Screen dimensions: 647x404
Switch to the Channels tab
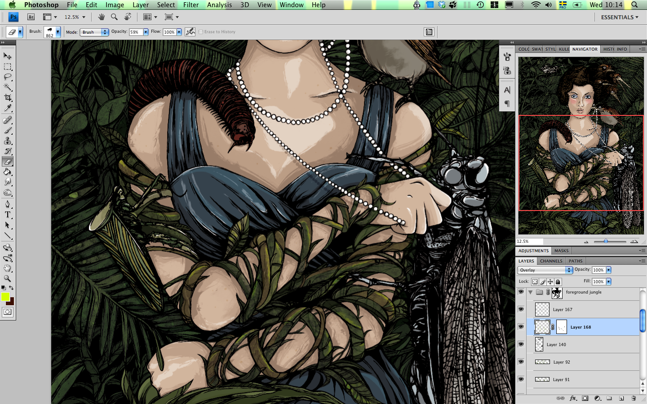pos(551,261)
